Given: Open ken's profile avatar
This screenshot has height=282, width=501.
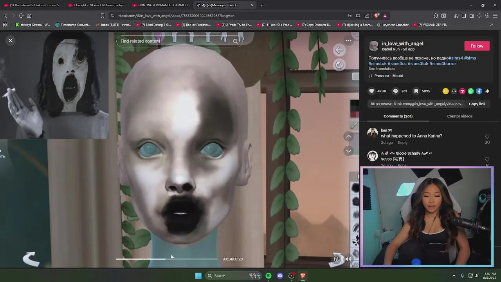Looking at the screenshot, I should 373,133.
